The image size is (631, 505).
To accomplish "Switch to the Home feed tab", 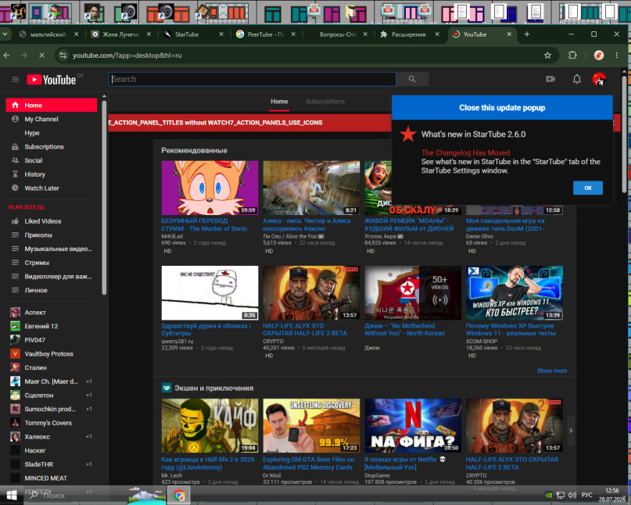I will tap(279, 102).
